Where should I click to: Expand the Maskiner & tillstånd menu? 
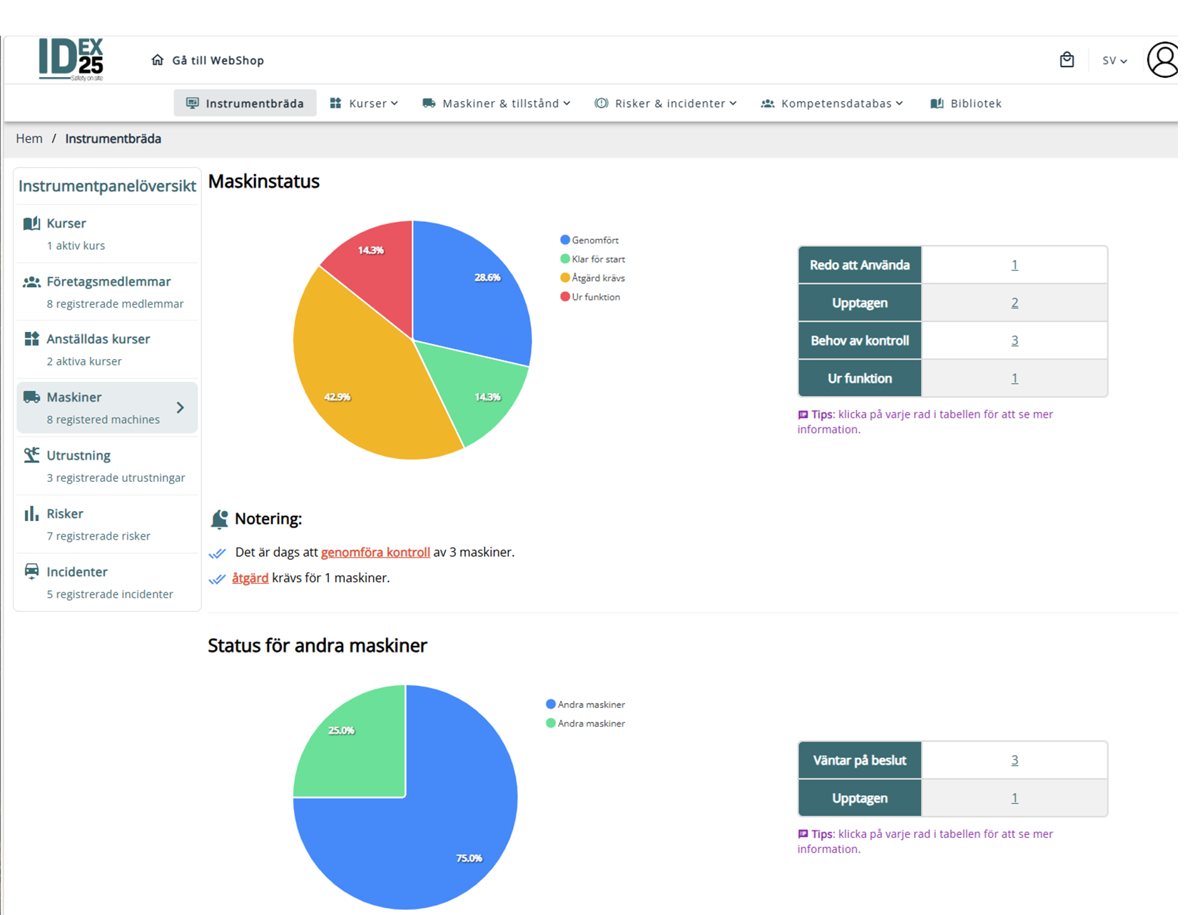tap(497, 103)
